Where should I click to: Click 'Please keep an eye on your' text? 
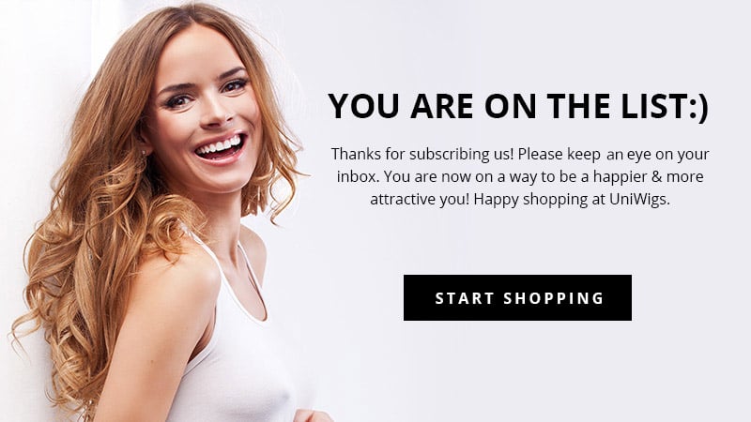click(613, 154)
